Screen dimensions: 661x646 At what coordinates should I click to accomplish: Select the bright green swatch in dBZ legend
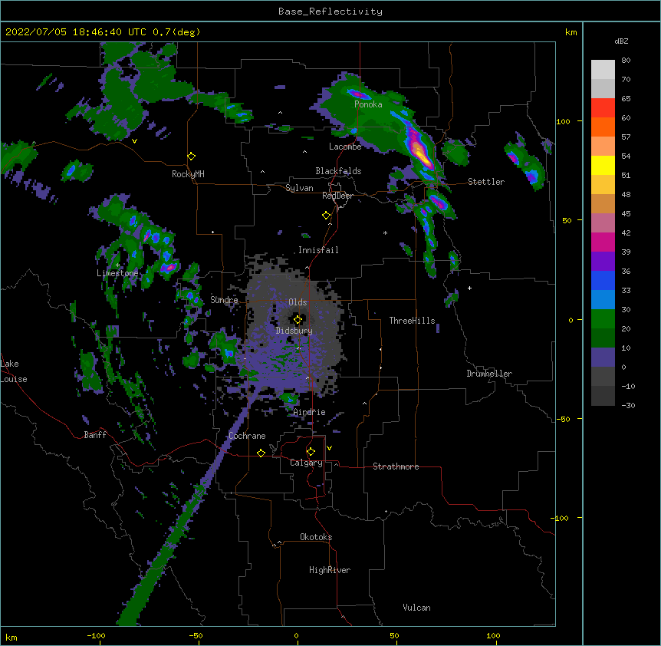click(x=603, y=319)
